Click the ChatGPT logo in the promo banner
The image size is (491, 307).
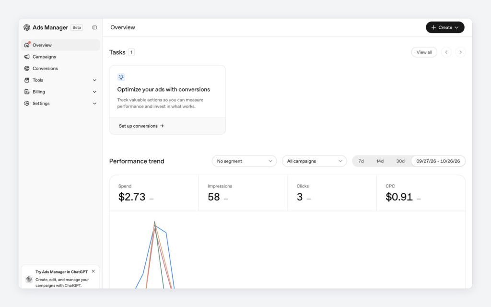coord(29,279)
